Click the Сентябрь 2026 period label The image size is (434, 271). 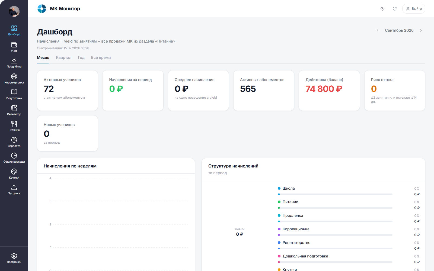pyautogui.click(x=399, y=30)
